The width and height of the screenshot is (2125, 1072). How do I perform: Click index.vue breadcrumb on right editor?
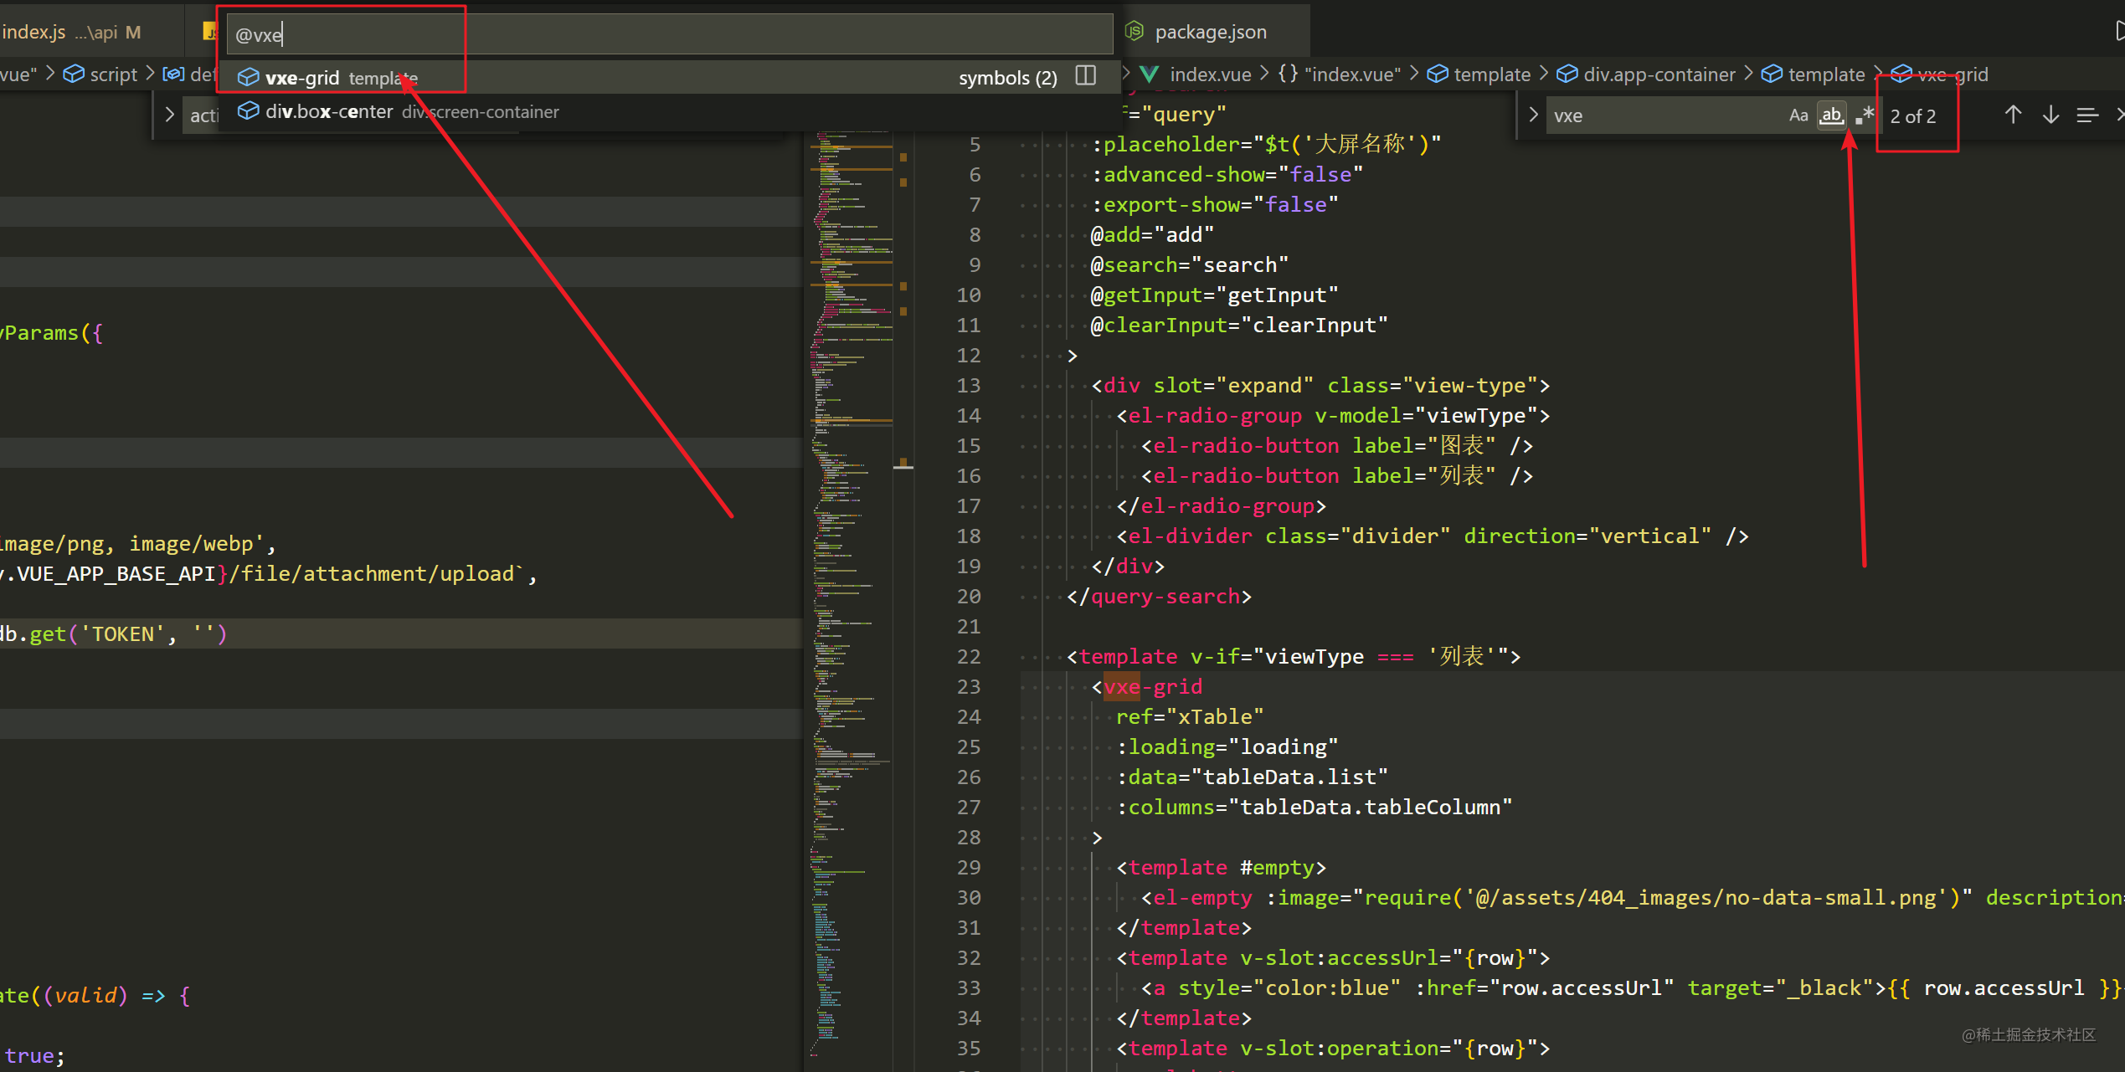click(x=1210, y=74)
